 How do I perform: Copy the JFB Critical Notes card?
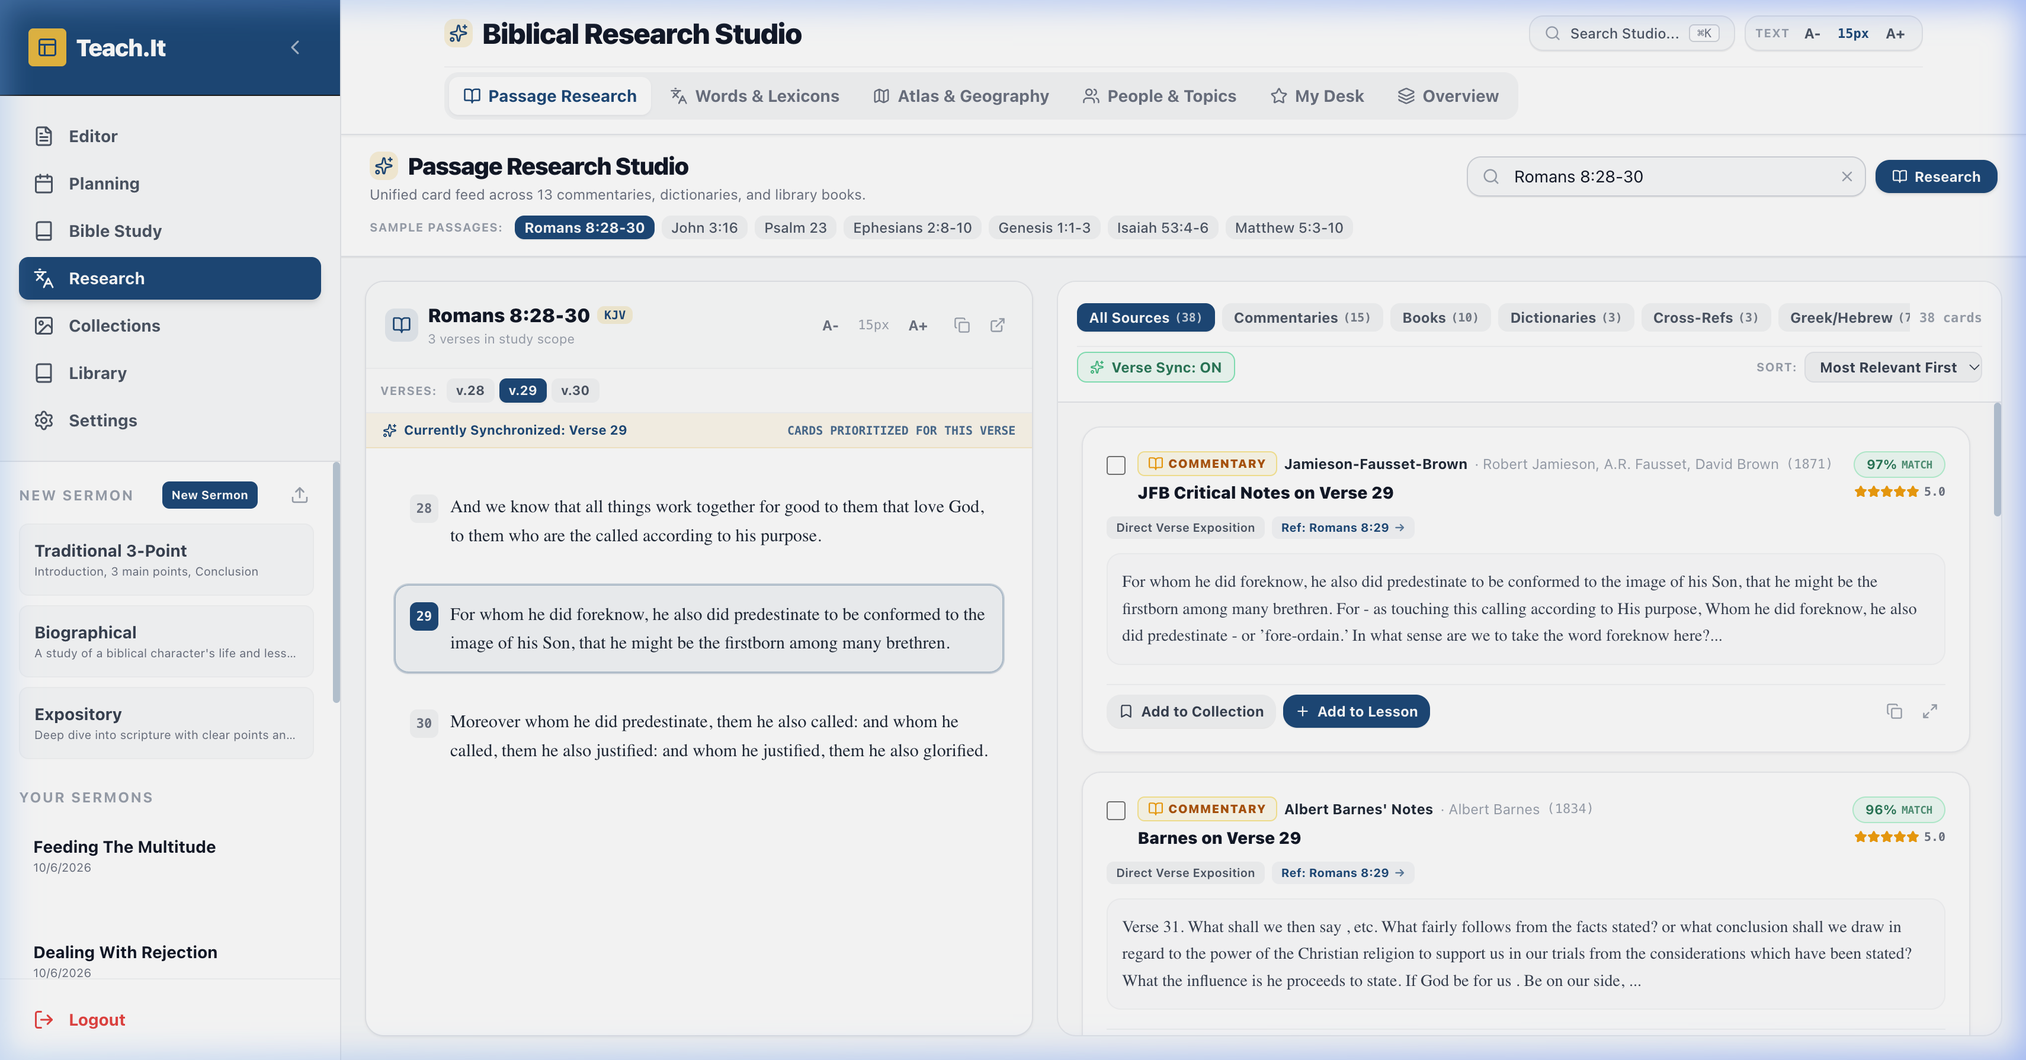coord(1894,711)
